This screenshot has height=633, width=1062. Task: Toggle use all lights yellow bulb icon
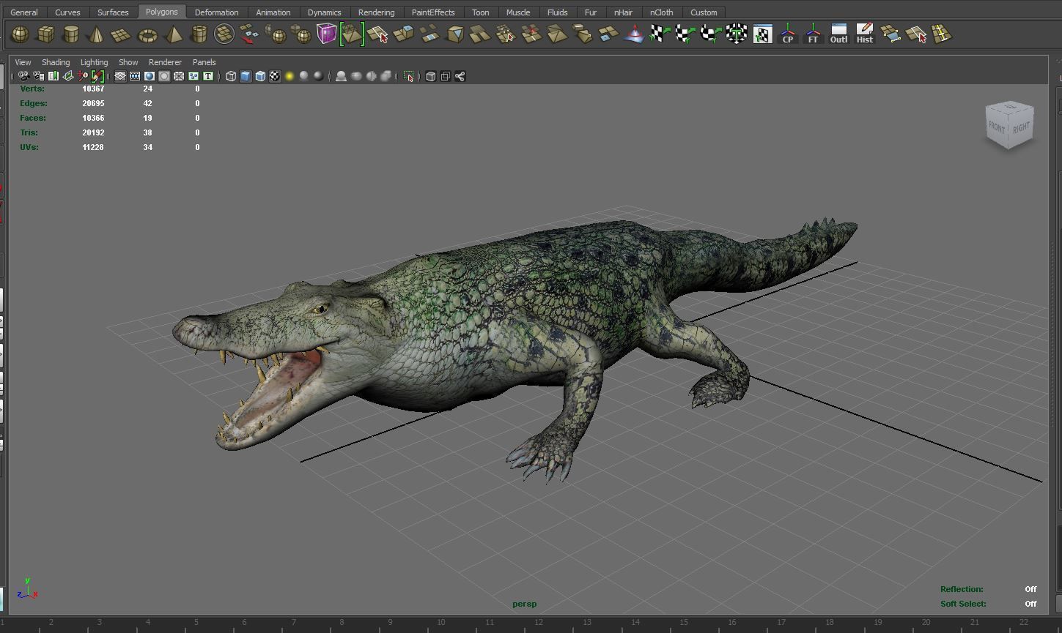(290, 76)
